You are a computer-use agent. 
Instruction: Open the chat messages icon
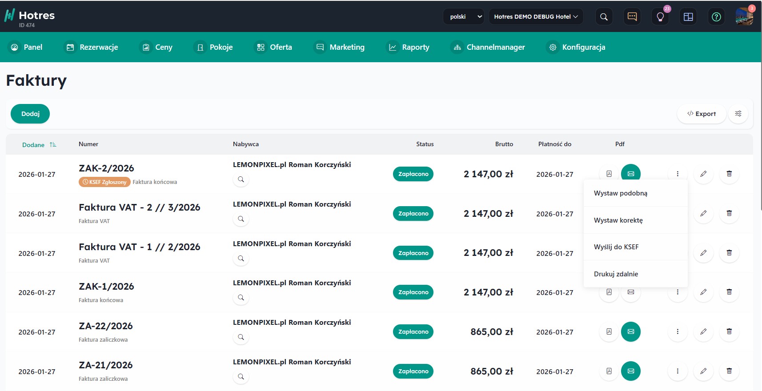click(x=632, y=17)
